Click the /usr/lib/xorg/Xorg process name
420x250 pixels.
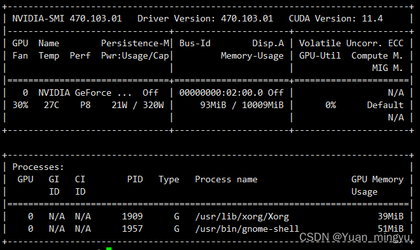(242, 216)
